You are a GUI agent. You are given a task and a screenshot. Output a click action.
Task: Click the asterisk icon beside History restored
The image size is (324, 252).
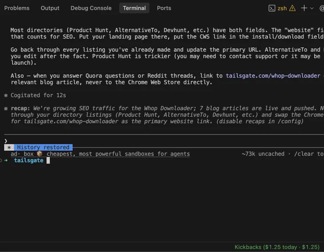point(9,147)
